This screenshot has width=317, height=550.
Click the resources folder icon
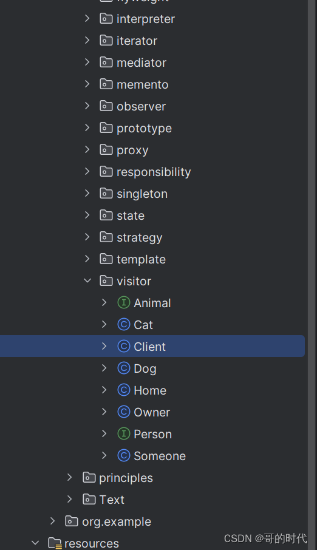click(x=55, y=543)
